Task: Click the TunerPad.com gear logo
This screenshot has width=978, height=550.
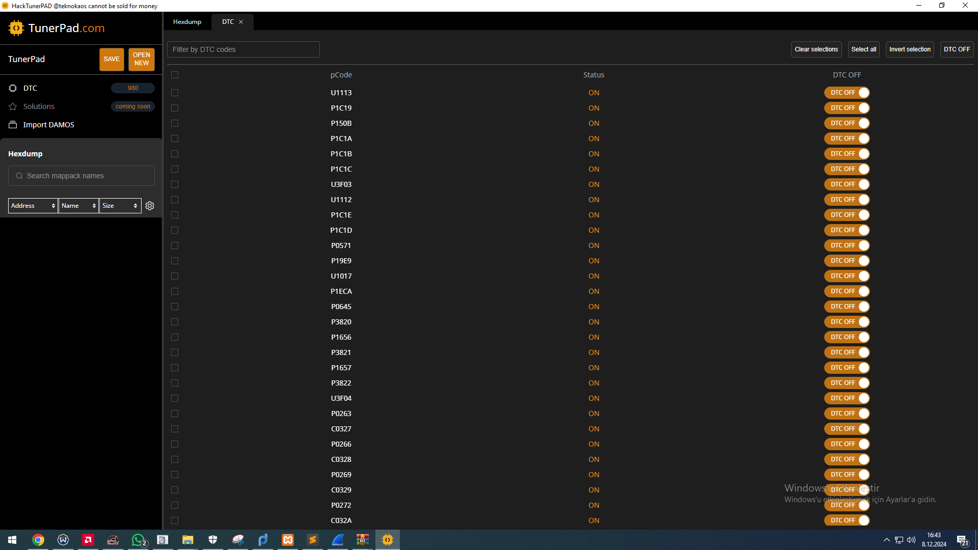Action: 16,28
